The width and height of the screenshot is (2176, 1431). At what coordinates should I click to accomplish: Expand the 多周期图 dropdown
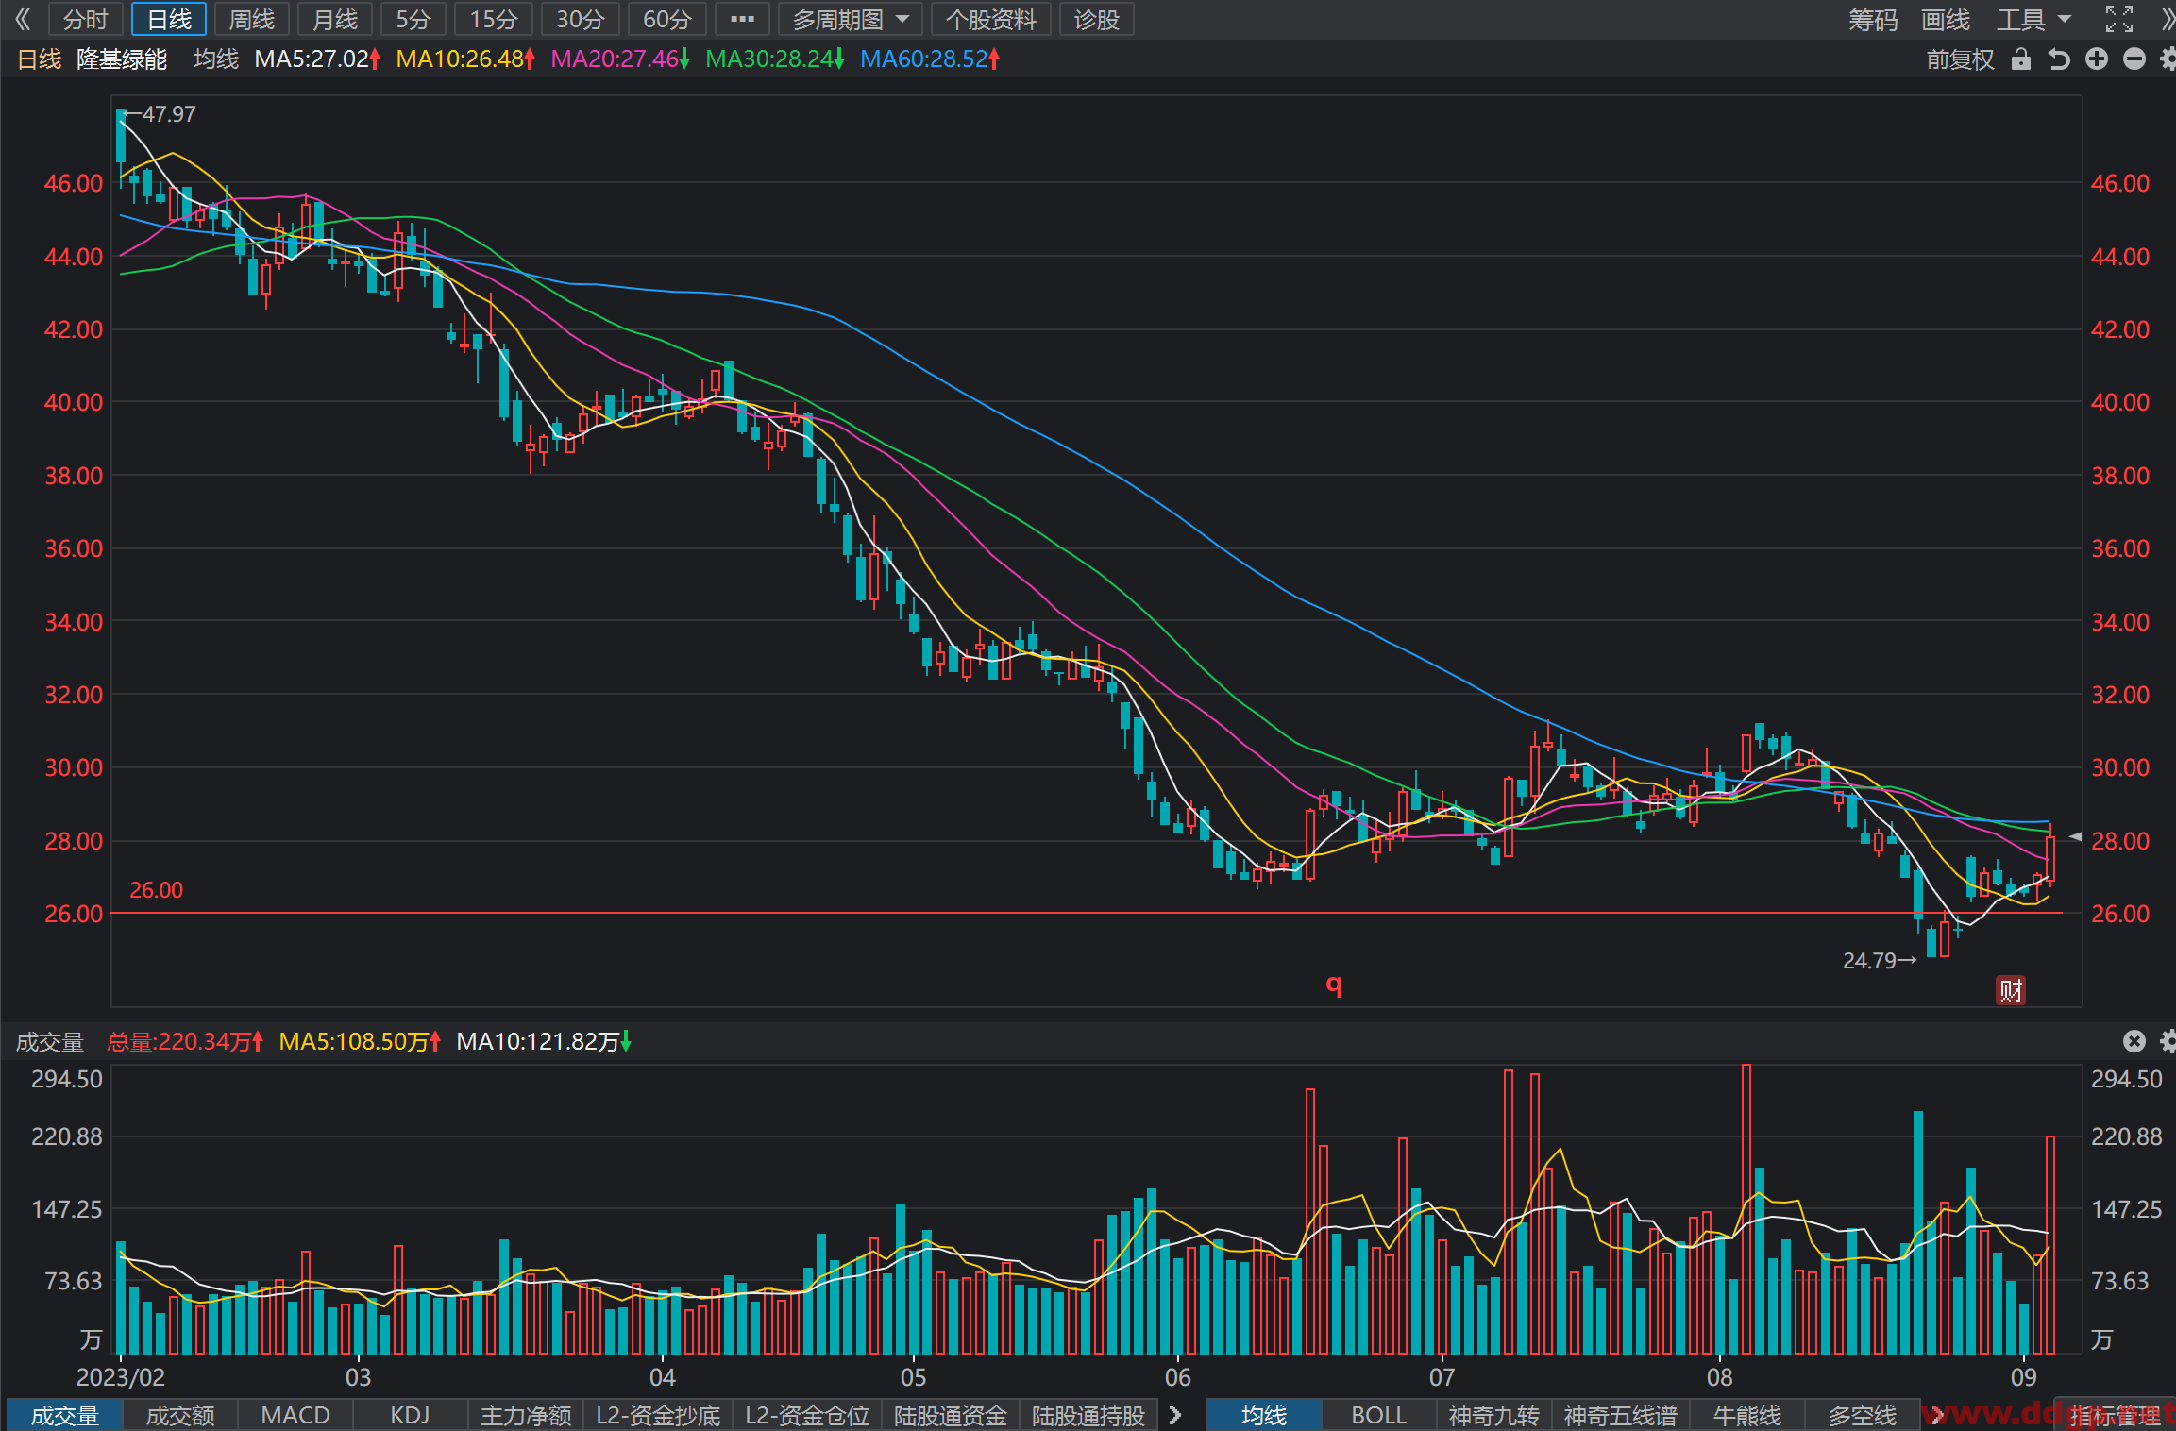tap(851, 19)
